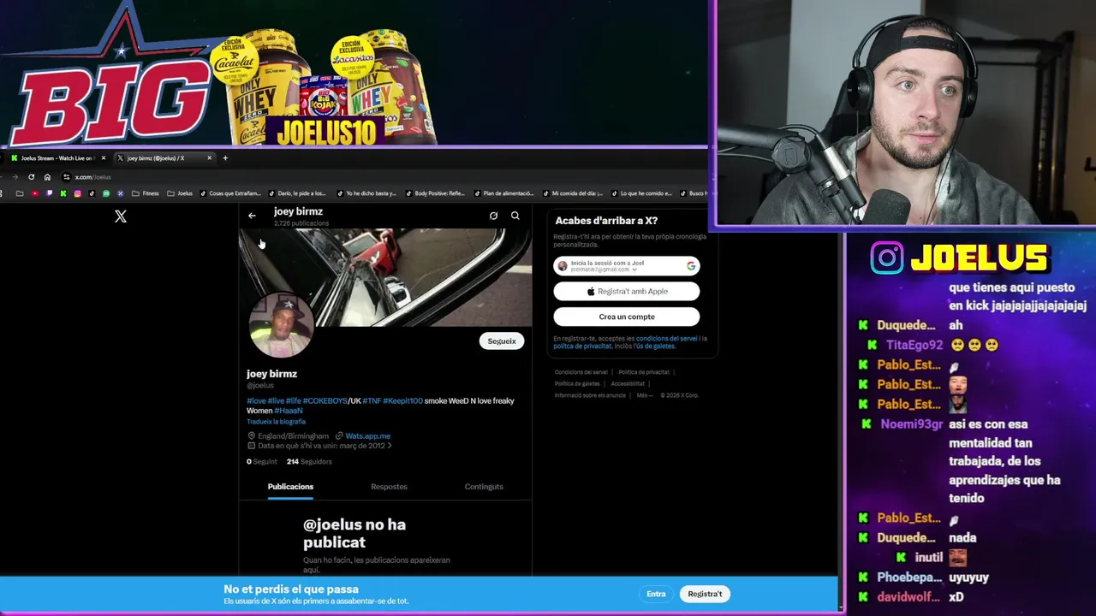
Task: Select the Continguts tab
Action: (484, 487)
